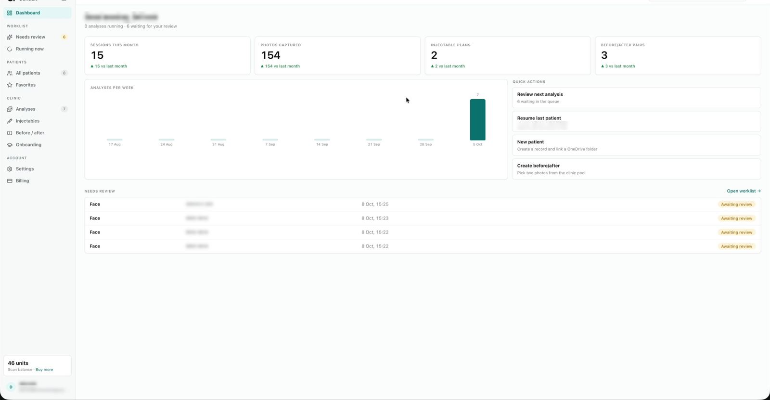This screenshot has width=770, height=400.
Task: Click the sidebar Before / after split icon
Action: tap(10, 133)
